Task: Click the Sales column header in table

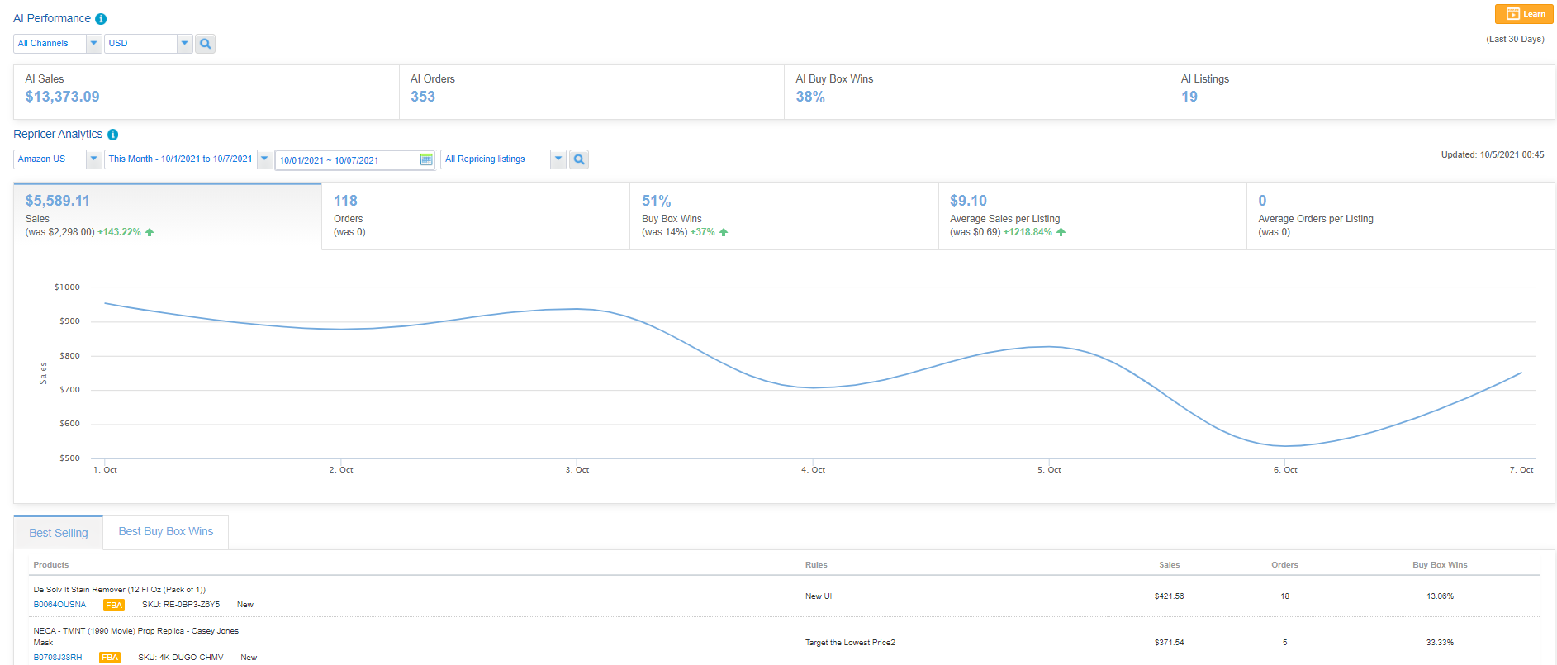Action: pos(1169,565)
